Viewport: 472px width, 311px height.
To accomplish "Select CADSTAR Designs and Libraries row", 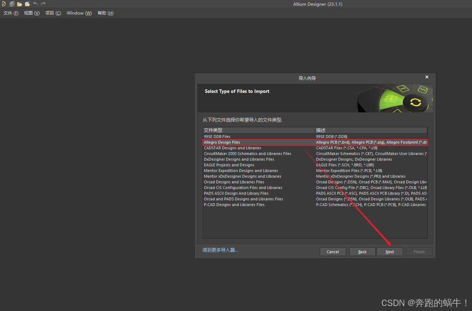I will tap(315, 148).
